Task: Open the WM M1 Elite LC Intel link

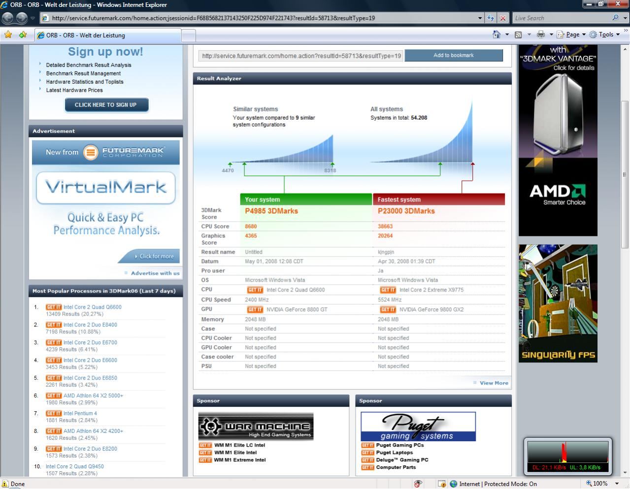Action: pos(239,445)
